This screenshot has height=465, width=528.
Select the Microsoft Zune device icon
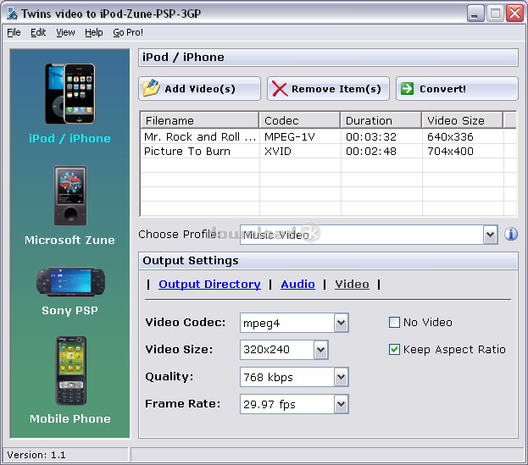(x=70, y=196)
